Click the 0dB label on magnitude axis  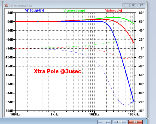click(10, 22)
